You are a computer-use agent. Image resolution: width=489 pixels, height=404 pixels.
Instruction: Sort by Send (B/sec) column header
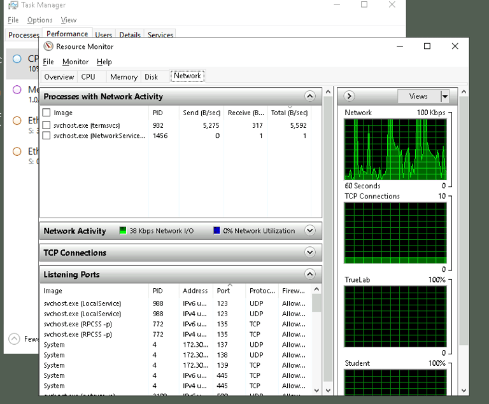point(201,113)
